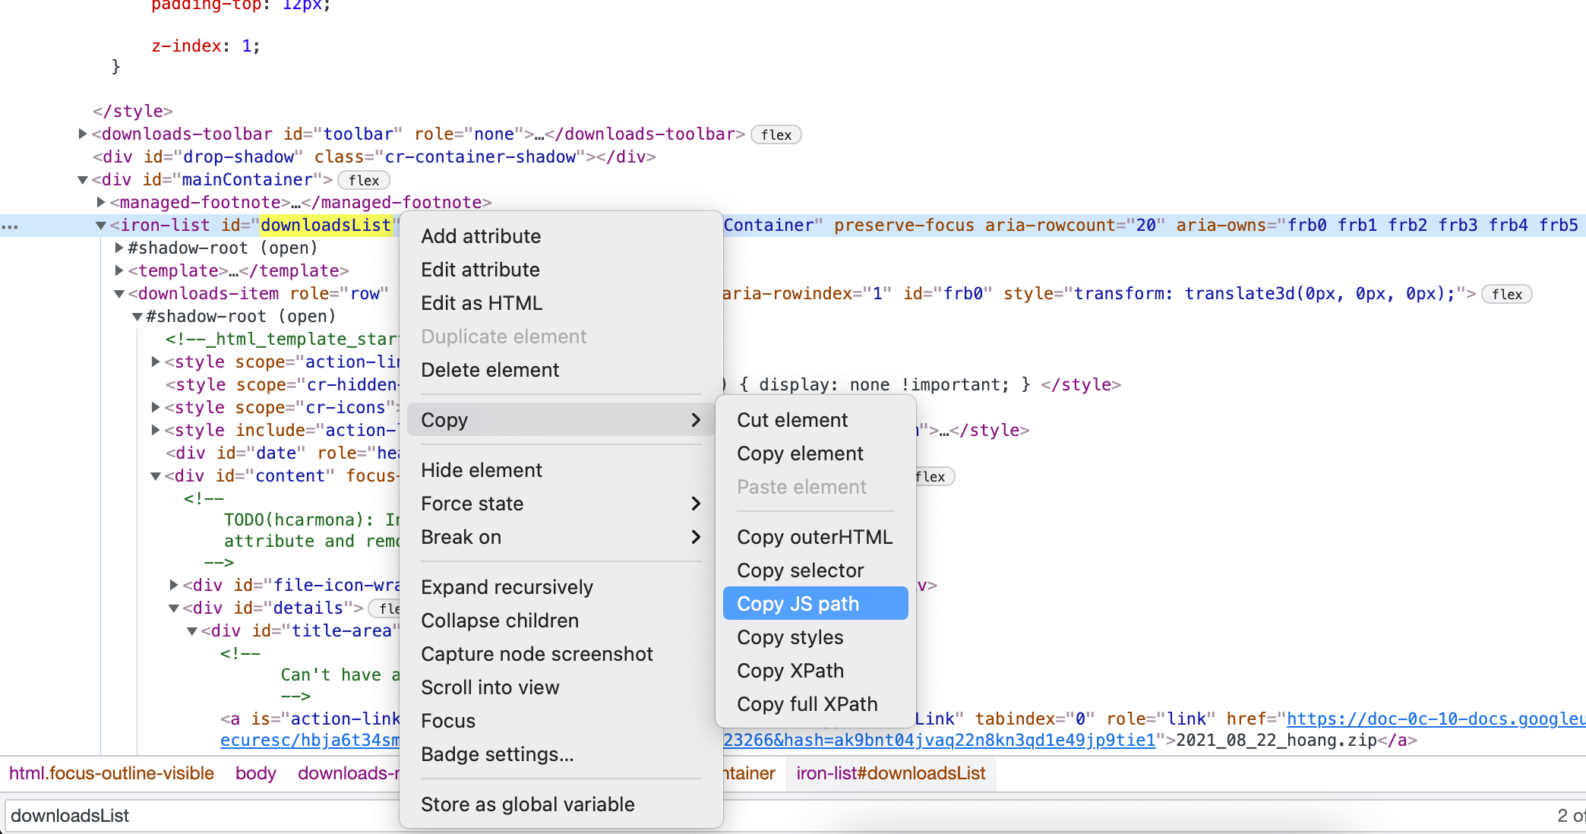
Task: Expand the #shadow-root under iron-list
Action: (x=119, y=248)
